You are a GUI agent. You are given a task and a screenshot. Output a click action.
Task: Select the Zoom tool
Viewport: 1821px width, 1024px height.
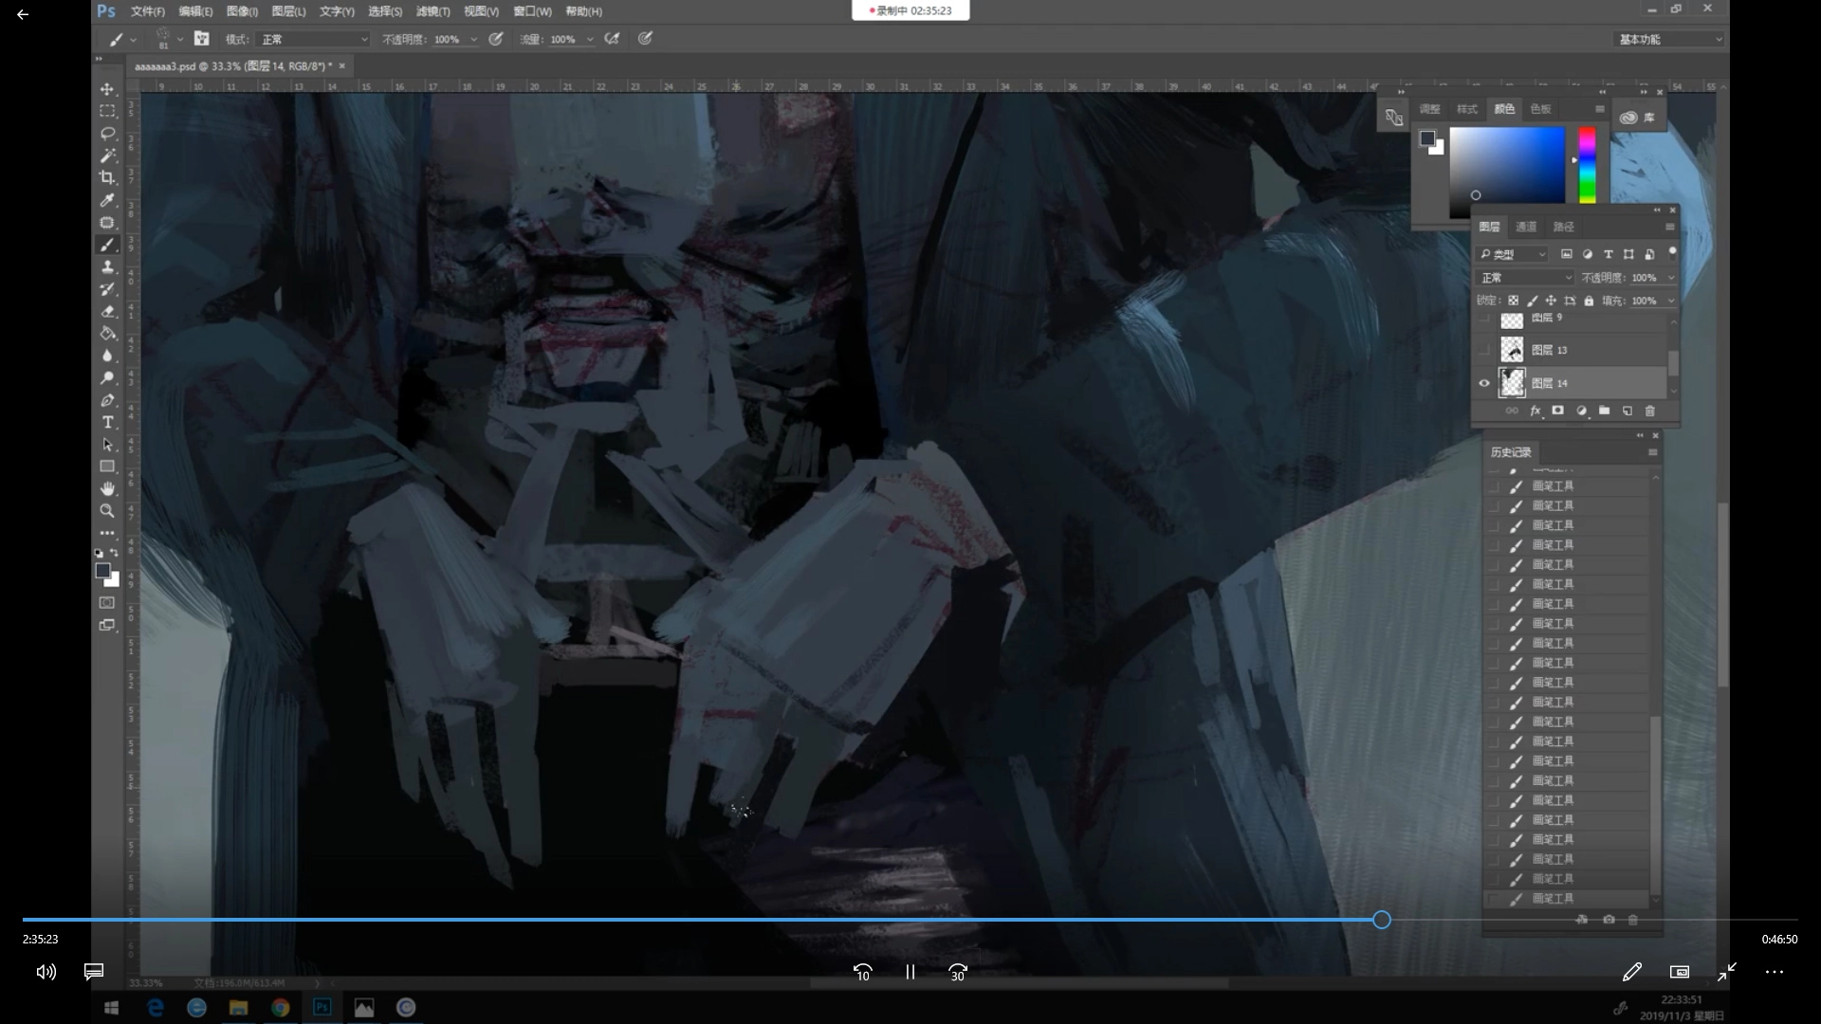click(107, 511)
